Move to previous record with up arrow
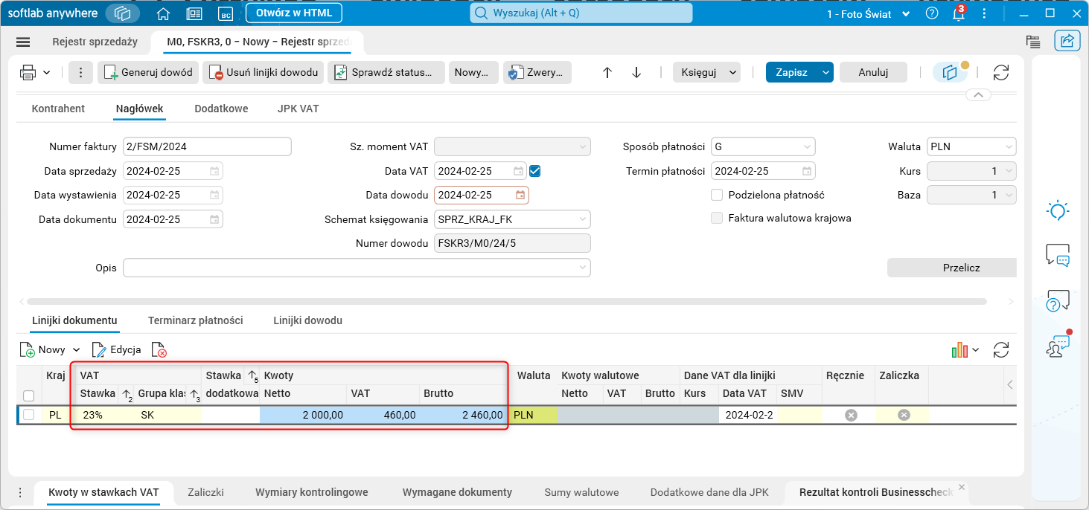The image size is (1089, 510). point(607,72)
